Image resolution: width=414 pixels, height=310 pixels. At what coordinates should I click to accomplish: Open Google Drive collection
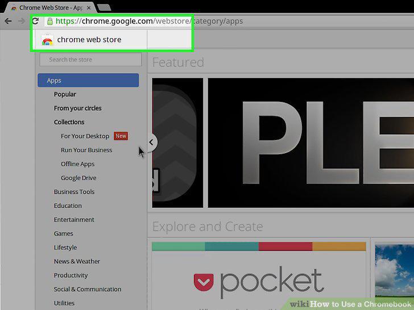click(78, 178)
